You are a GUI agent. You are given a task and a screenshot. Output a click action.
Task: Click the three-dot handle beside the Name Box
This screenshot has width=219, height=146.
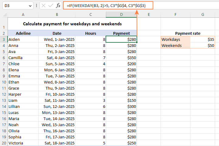click(x=36, y=5)
